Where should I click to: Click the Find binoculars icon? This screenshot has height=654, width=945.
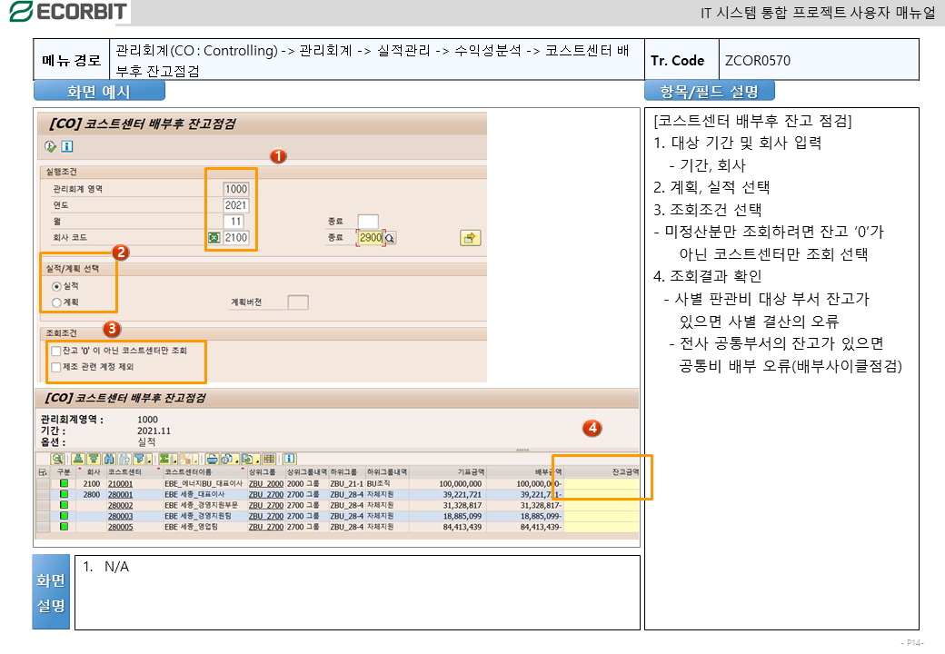coord(109,459)
